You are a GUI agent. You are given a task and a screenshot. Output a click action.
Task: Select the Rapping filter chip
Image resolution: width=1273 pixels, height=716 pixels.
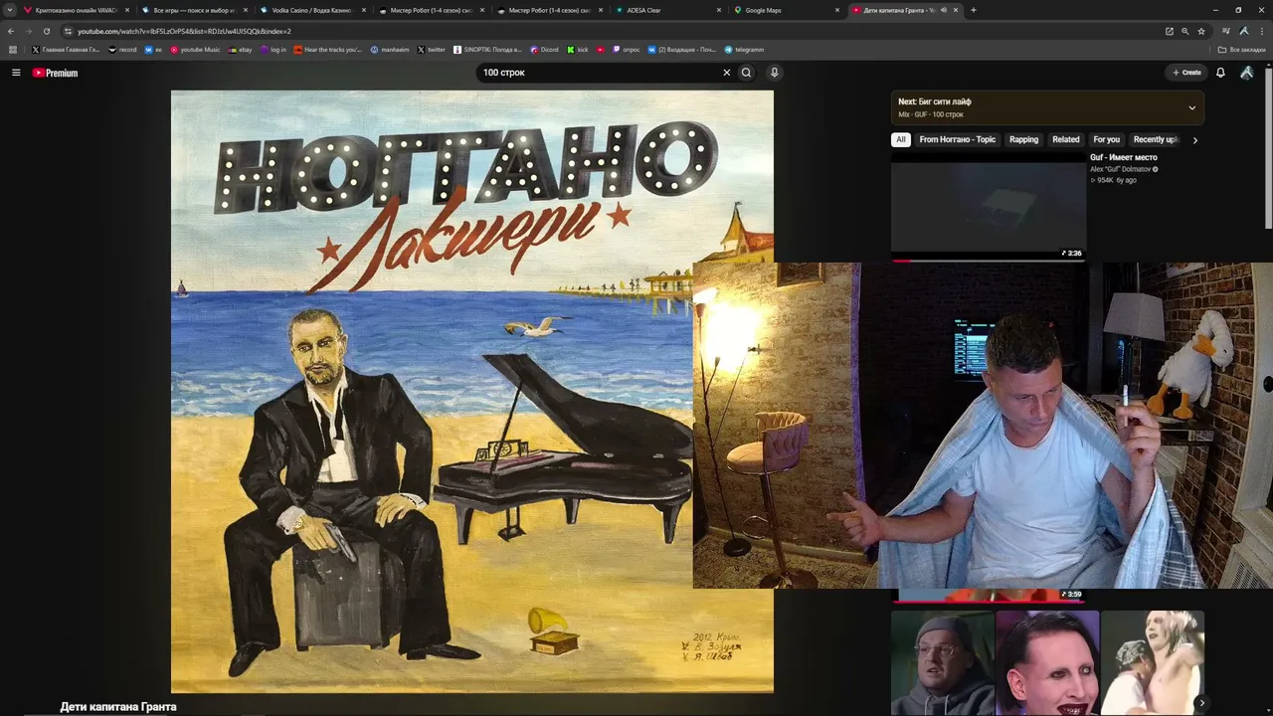[x=1023, y=140]
